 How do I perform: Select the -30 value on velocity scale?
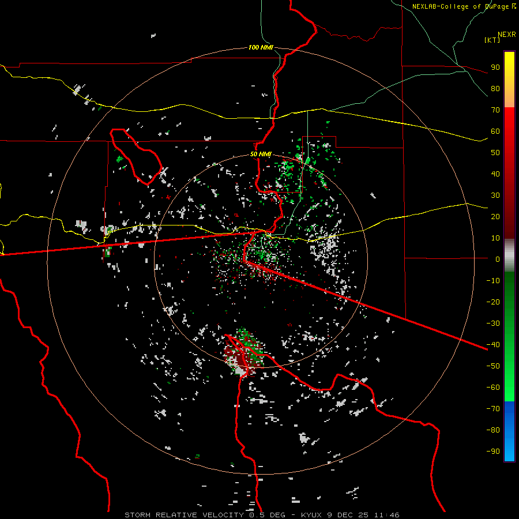coord(493,324)
